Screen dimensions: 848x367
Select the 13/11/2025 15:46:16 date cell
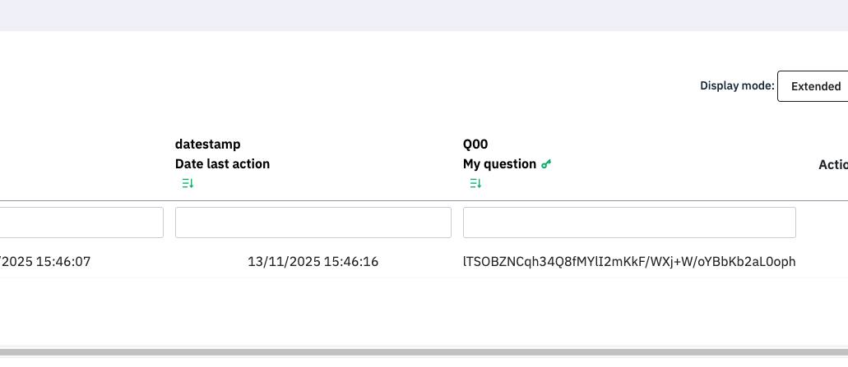[x=313, y=263]
